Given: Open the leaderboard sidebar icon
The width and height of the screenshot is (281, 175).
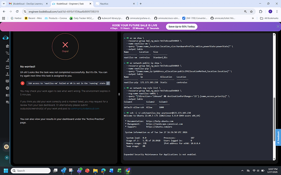Looking at the screenshot, I should pos(7,74).
